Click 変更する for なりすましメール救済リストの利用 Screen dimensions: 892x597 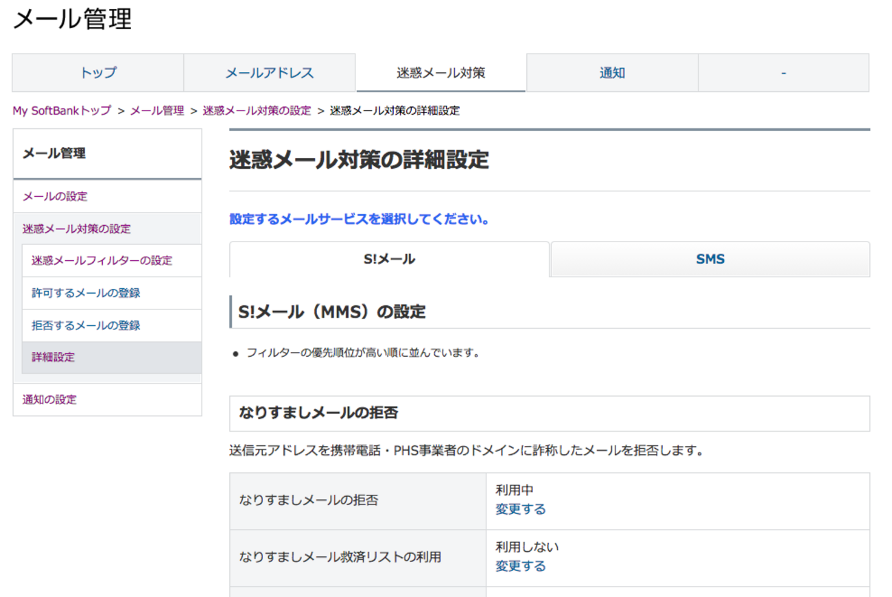point(519,565)
